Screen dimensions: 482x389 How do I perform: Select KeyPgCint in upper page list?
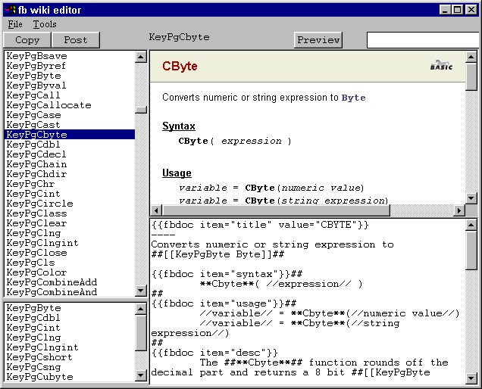pos(70,194)
